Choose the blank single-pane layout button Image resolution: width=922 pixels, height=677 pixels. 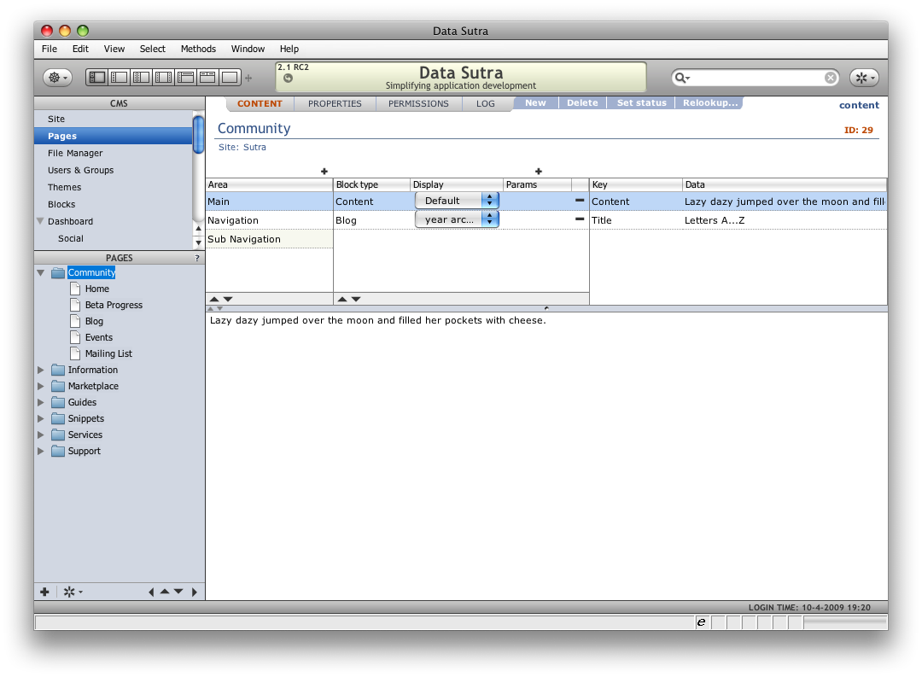[230, 77]
